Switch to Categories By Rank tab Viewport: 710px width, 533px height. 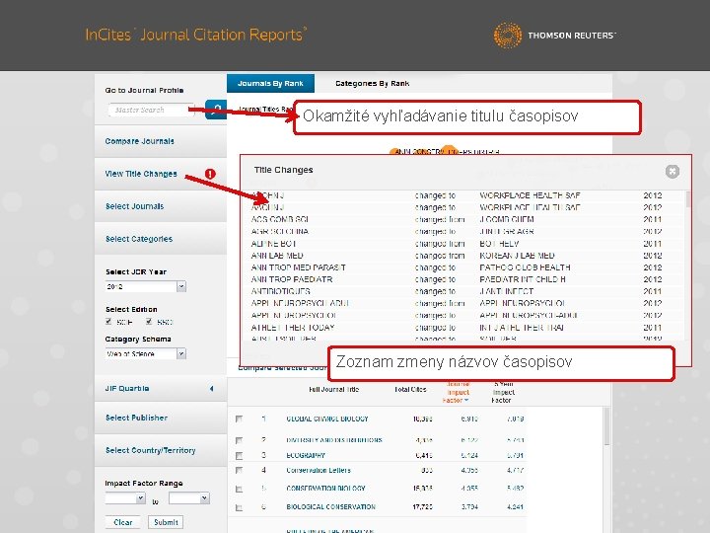tap(372, 83)
